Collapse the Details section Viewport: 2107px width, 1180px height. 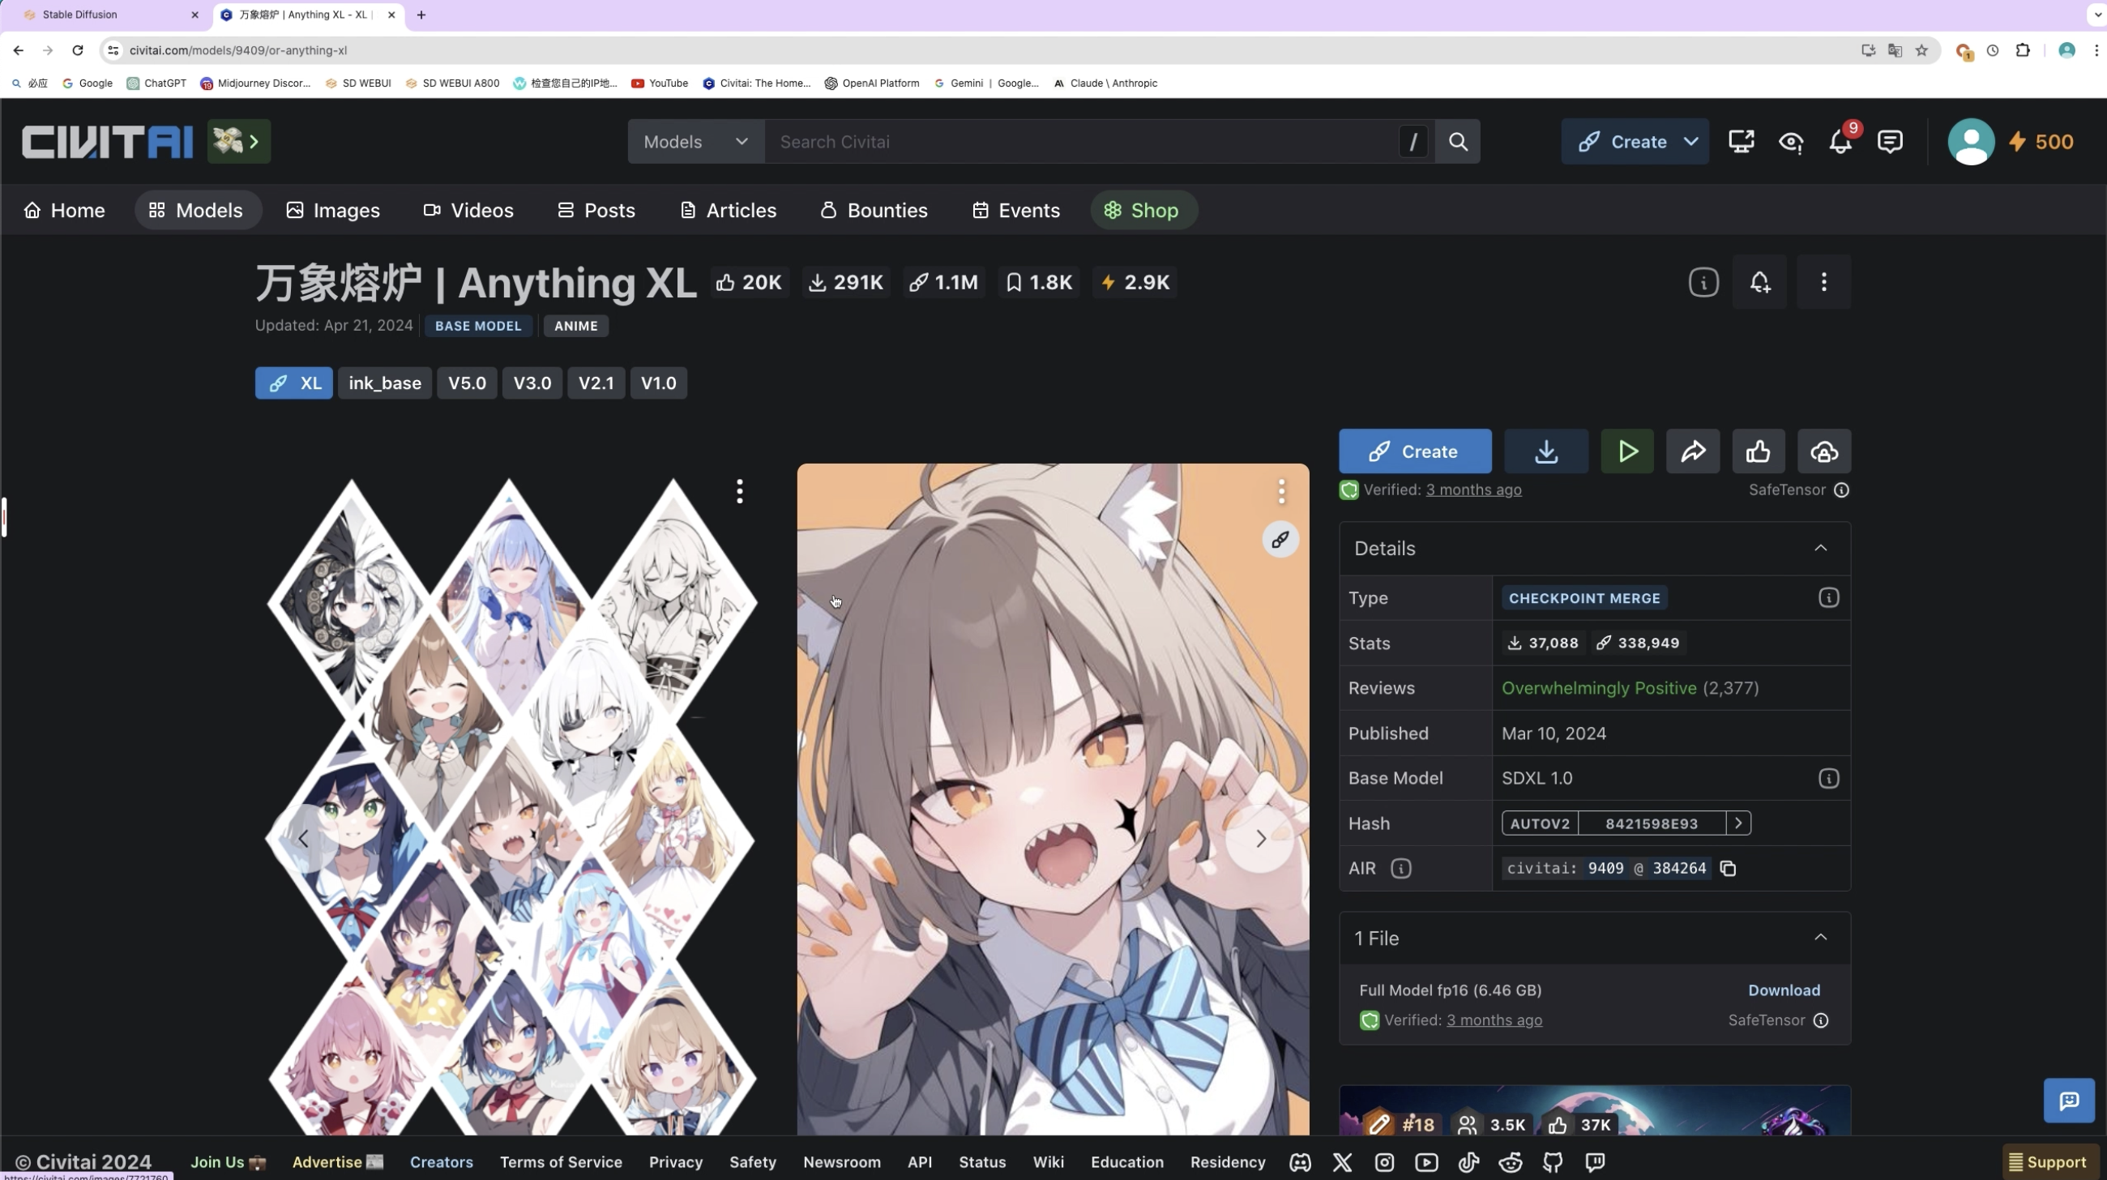[1821, 549]
